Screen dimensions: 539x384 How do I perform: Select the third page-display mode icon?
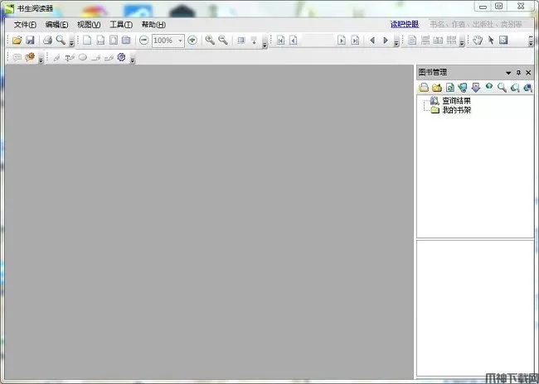pos(114,41)
